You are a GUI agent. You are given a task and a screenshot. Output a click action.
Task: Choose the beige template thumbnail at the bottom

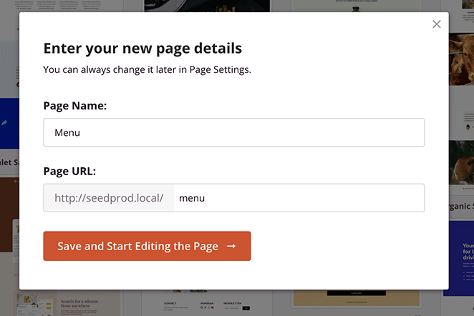coord(370,303)
